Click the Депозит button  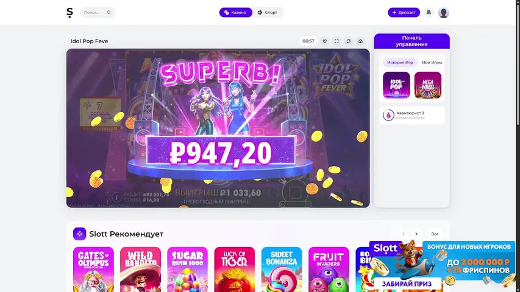(404, 13)
